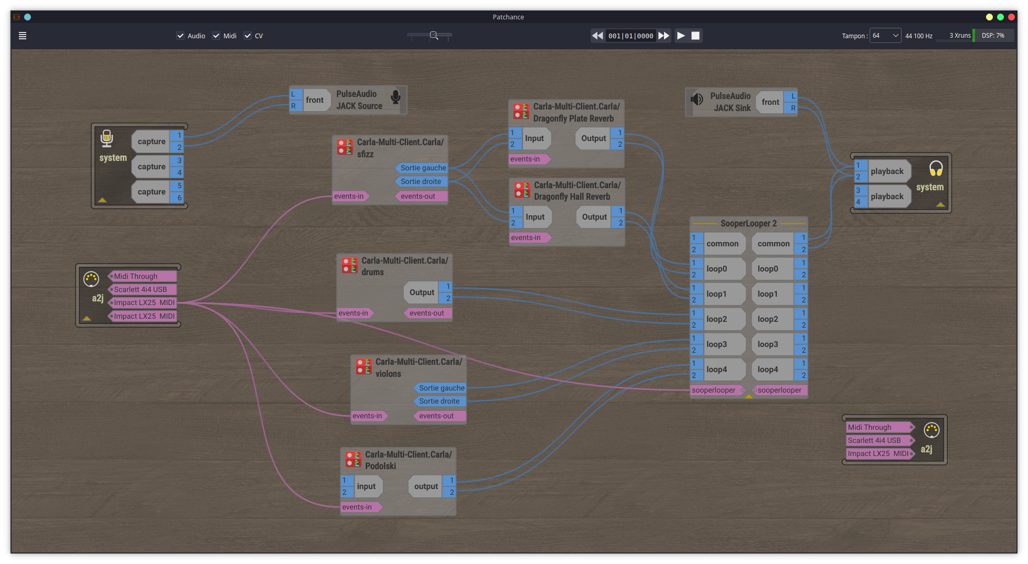Image resolution: width=1028 pixels, height=564 pixels.
Task: Toggle the Midi ports checkbox
Action: tap(216, 36)
